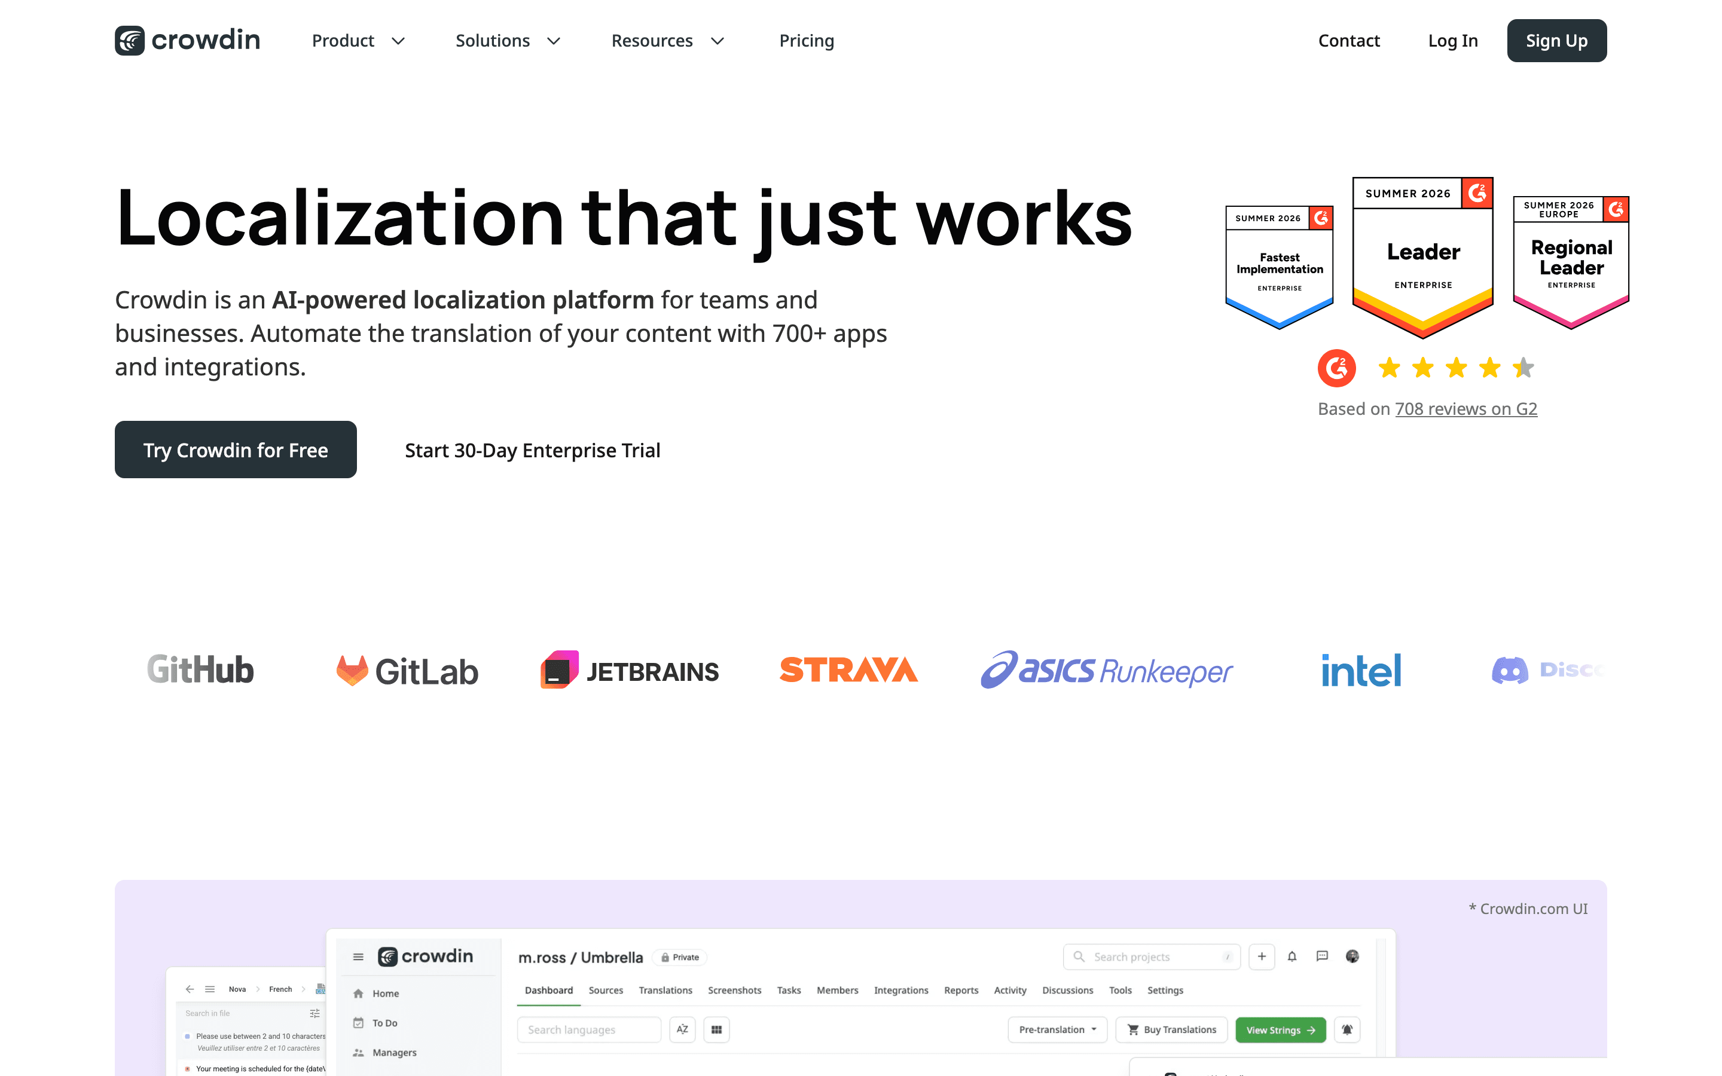Open the editor panel list menu icon
The image size is (1722, 1076).
(210, 989)
